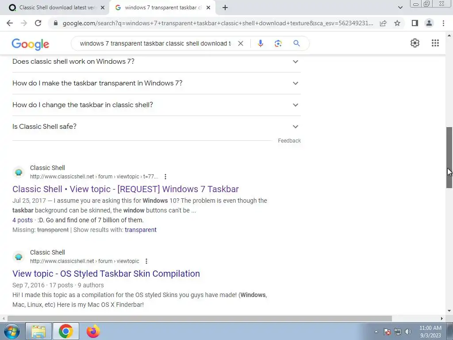Clear the search query text
Viewport: 453px width, 340px height.
240,43
